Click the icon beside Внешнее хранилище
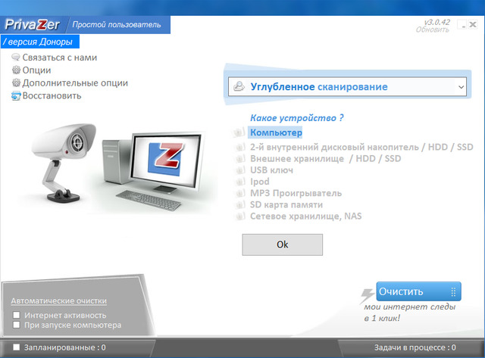The image size is (485, 358). [240, 159]
